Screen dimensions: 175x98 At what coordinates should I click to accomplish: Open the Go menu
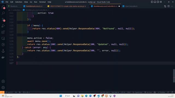point(31,2)
